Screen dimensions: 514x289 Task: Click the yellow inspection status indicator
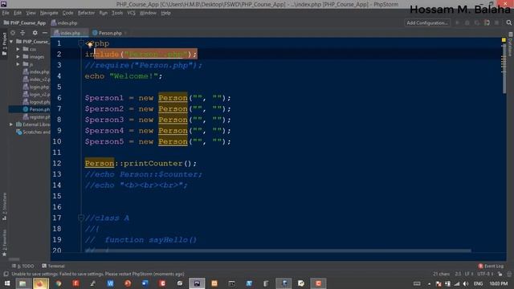[504, 40]
